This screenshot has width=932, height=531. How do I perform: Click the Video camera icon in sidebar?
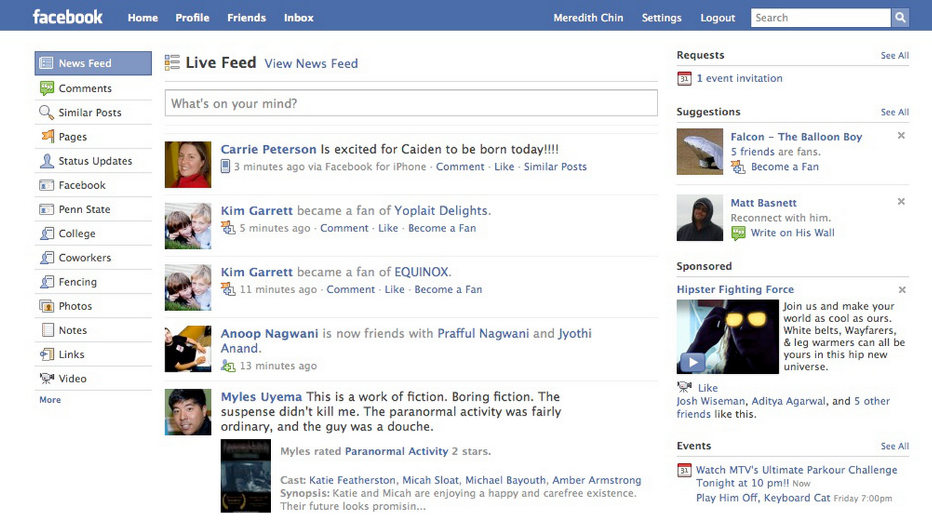[x=47, y=378]
